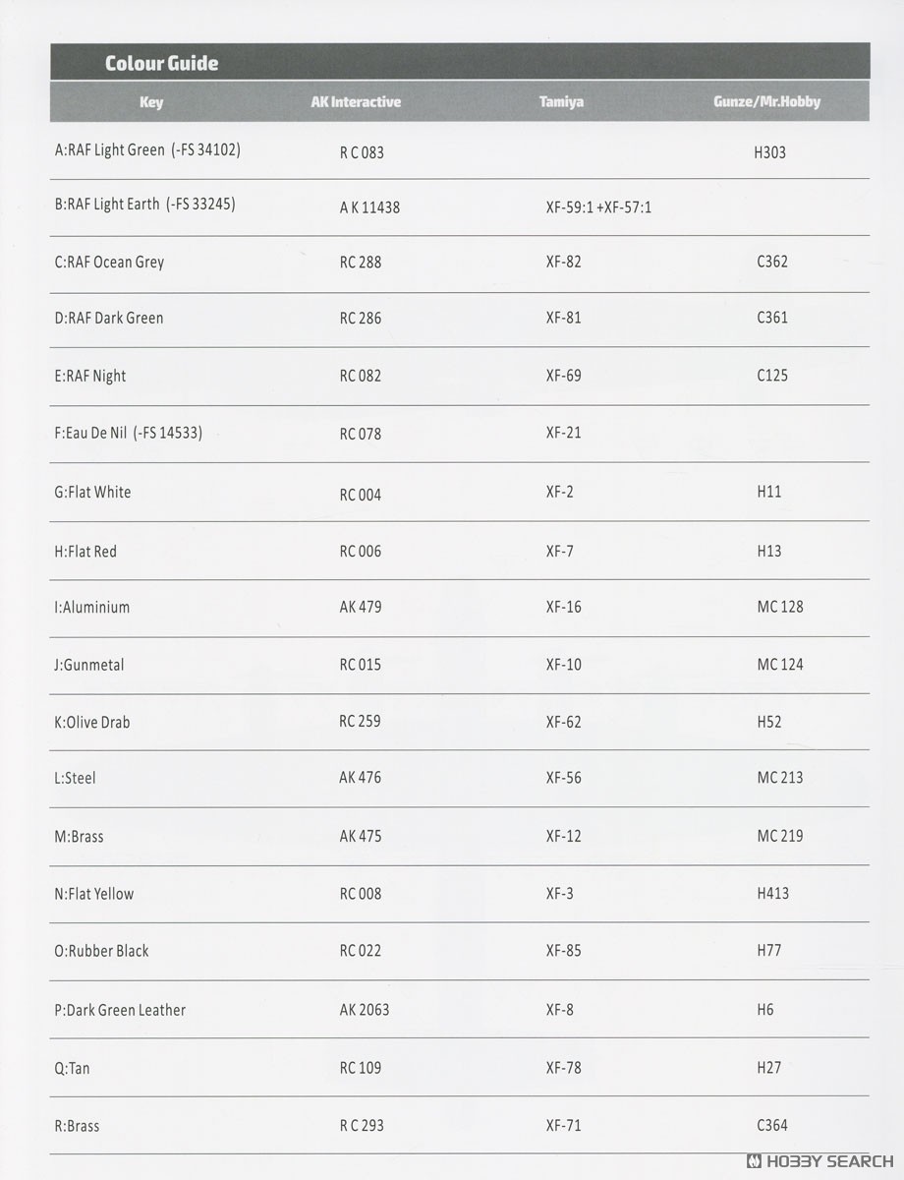
Task: Click the Tamiya column header
Action: (x=561, y=101)
